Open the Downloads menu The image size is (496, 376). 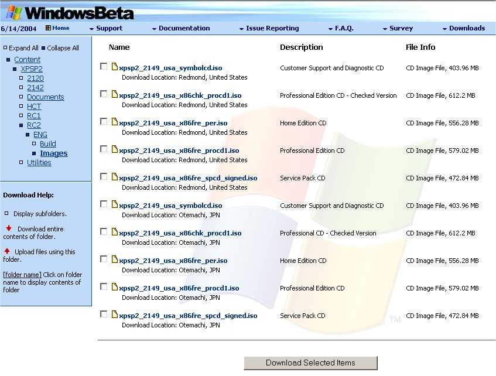(464, 28)
